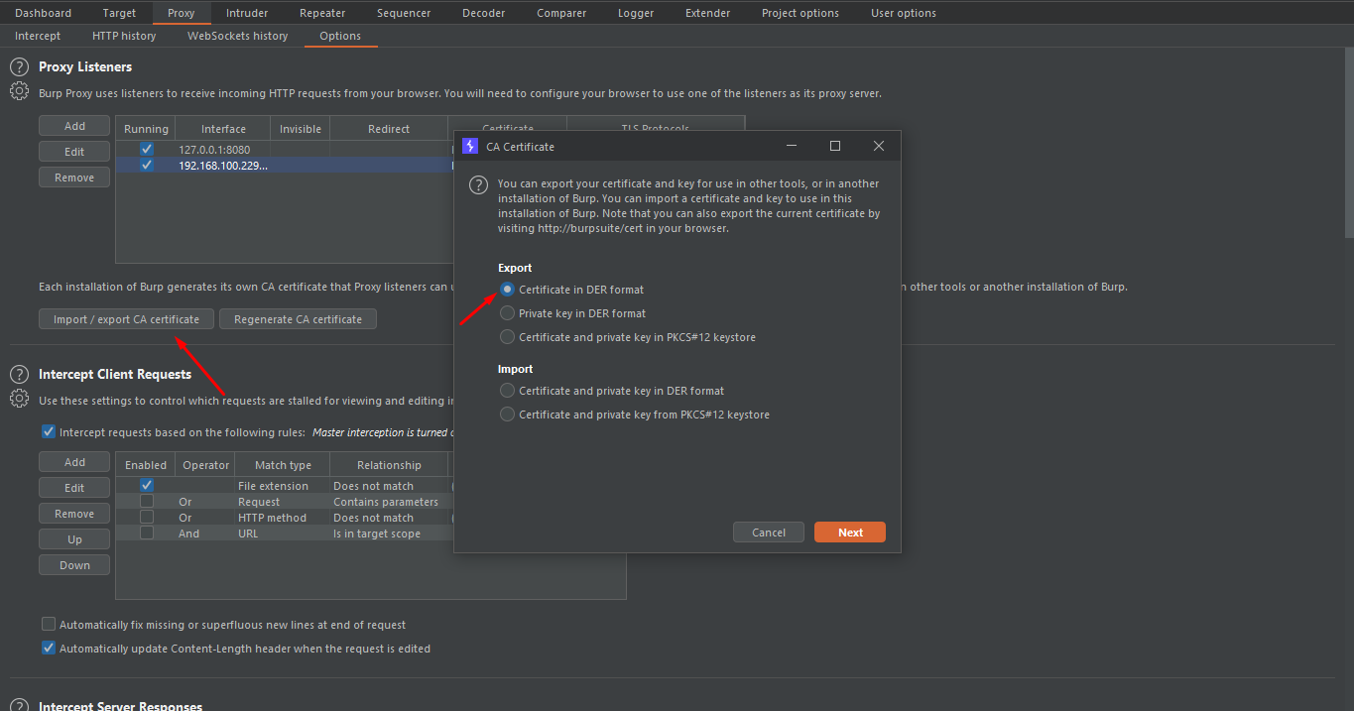Click the Intercept Client Requests help icon

point(19,375)
